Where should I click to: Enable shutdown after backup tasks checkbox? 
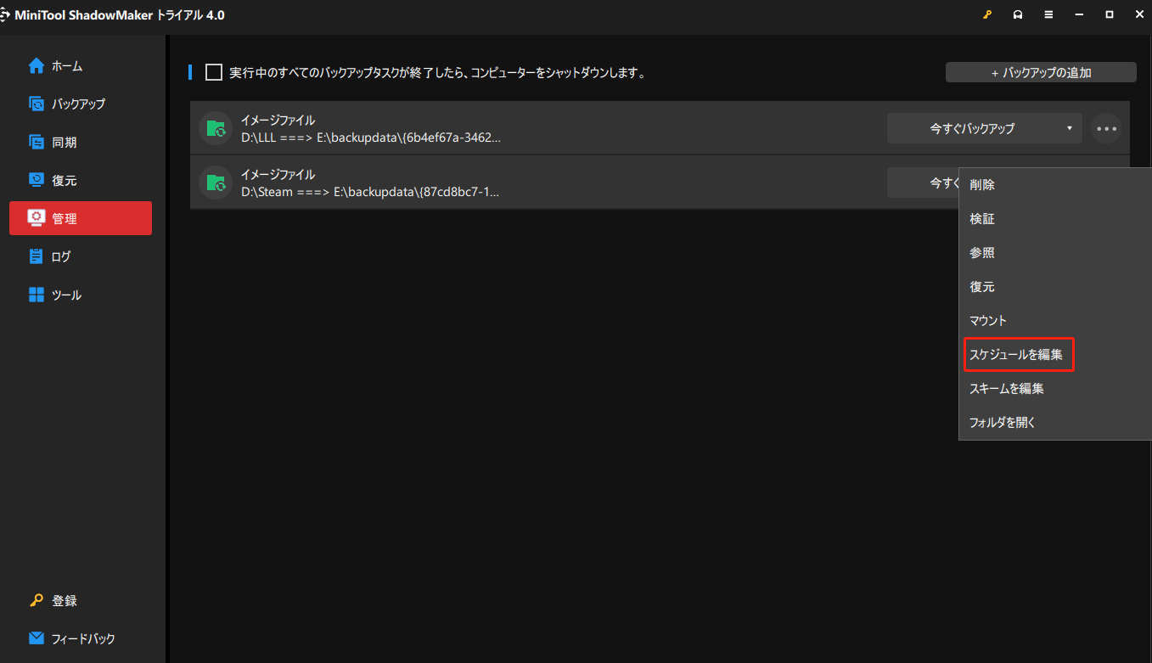point(214,73)
